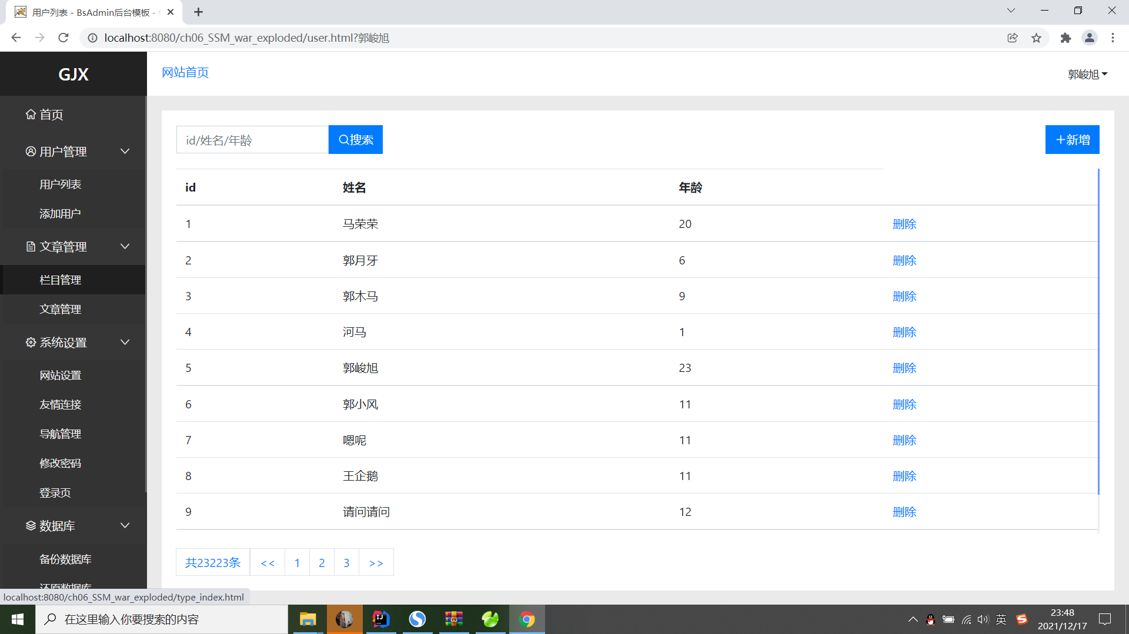Click the home icon beside 首页

tap(31, 115)
